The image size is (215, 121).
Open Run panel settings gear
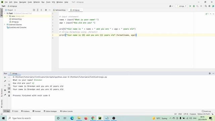click(x=210, y=73)
